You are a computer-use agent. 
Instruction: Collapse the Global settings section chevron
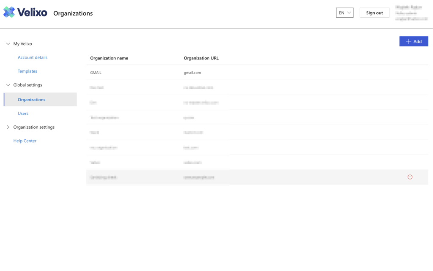[8, 85]
